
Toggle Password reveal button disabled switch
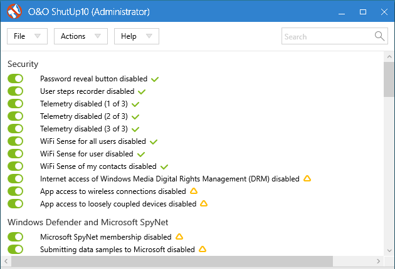pos(16,79)
